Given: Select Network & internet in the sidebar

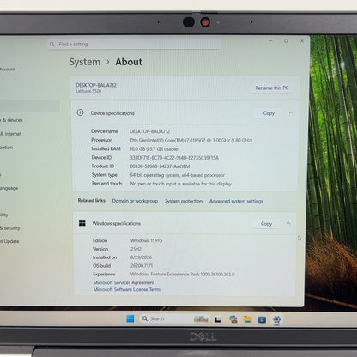Looking at the screenshot, I should click(x=11, y=134).
